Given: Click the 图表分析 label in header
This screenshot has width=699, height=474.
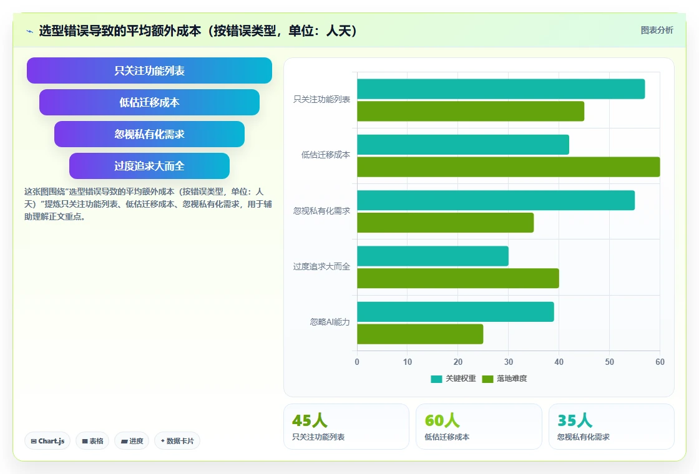Looking at the screenshot, I should coord(657,31).
